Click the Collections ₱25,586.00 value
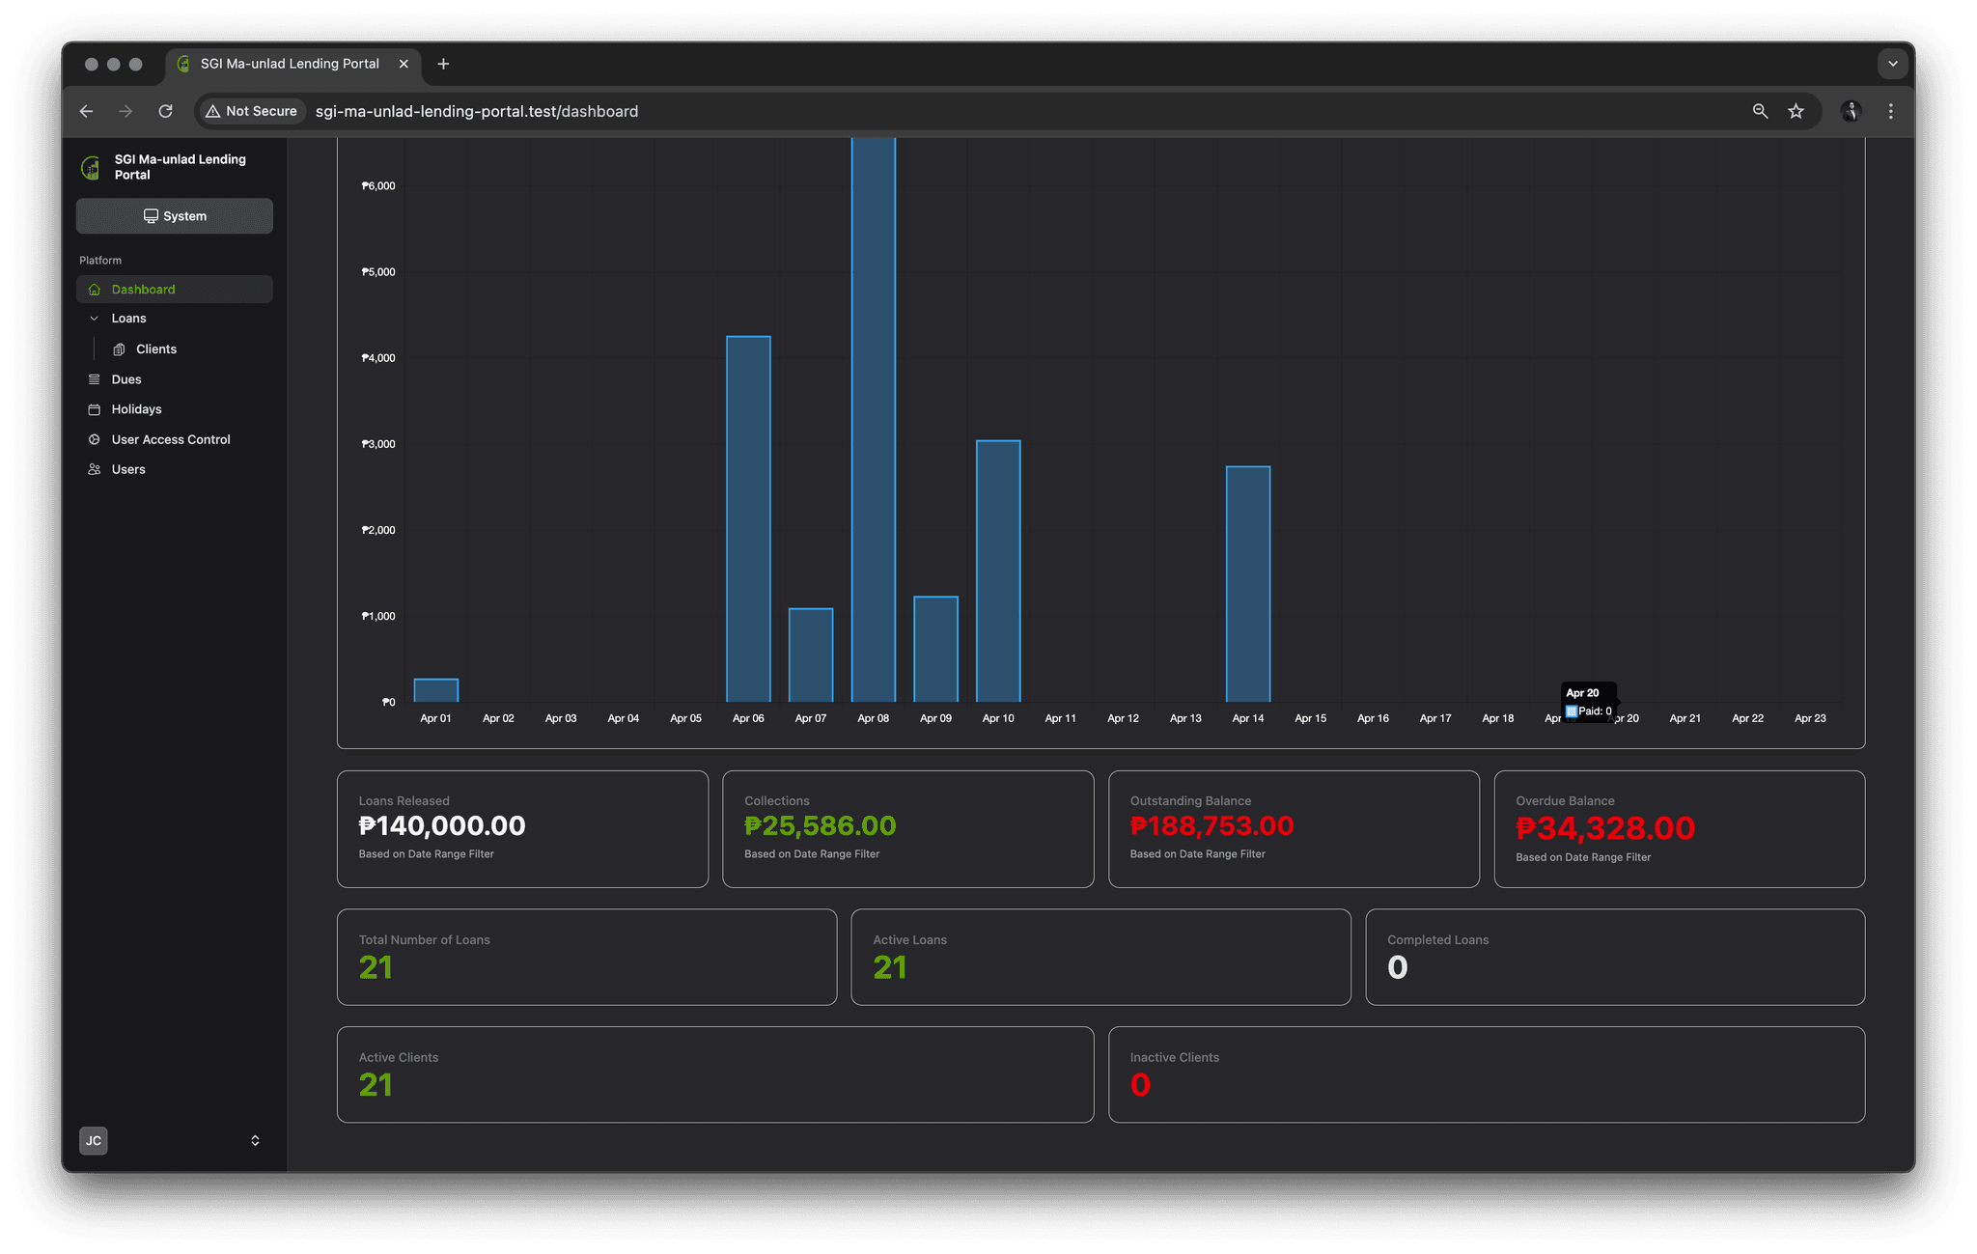Viewport: 1977px width, 1254px height. pos(820,826)
